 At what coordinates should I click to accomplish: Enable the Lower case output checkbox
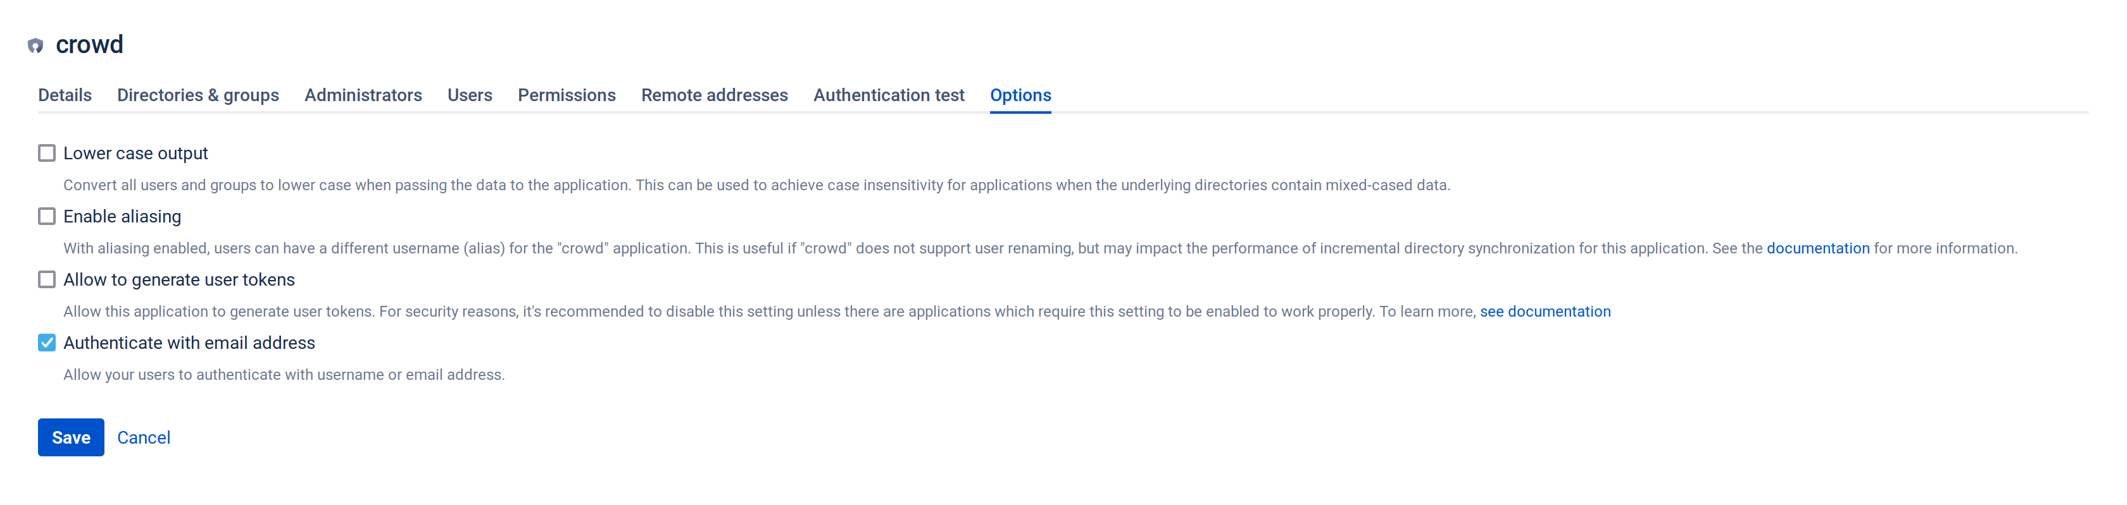[47, 153]
